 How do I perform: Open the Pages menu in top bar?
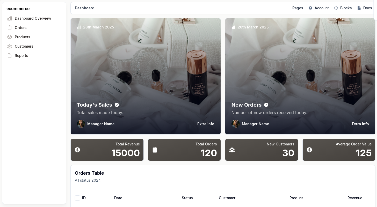click(295, 8)
